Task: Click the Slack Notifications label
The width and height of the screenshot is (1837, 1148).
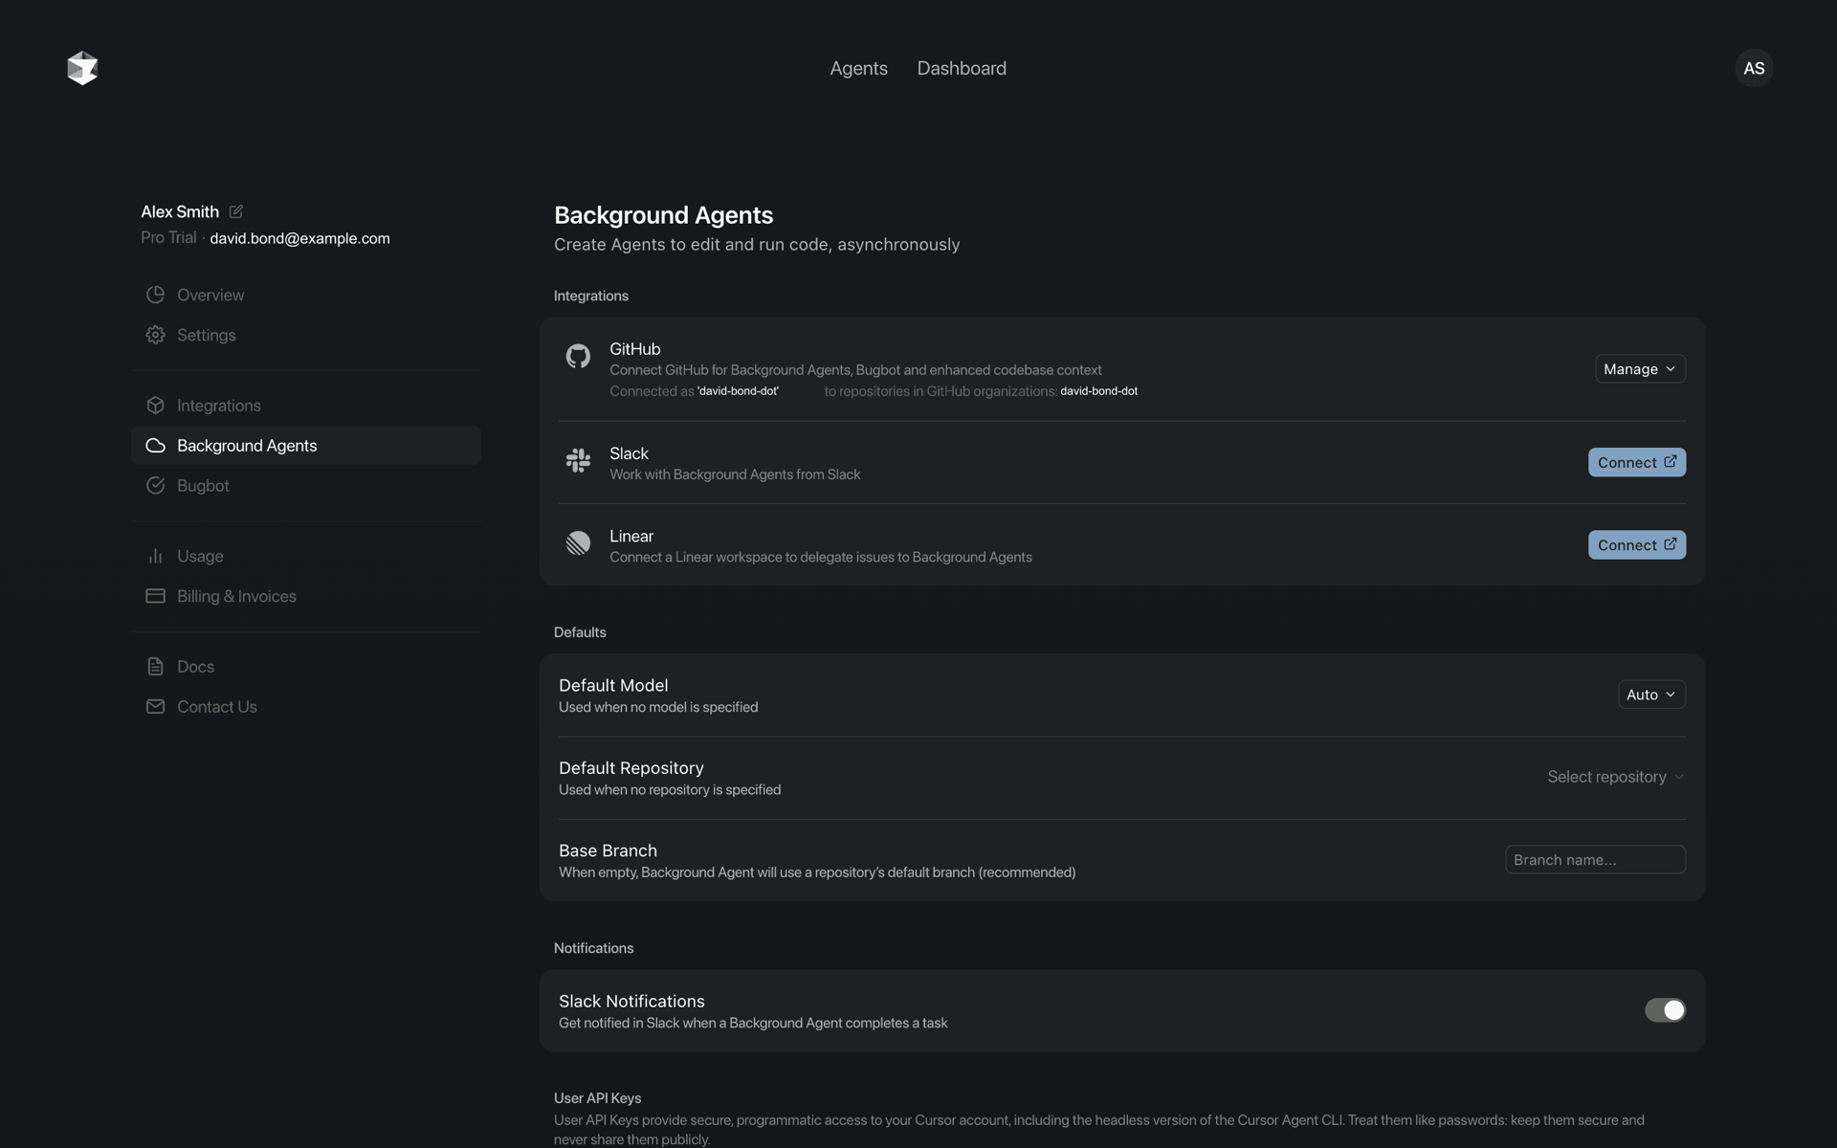Action: (x=631, y=1002)
